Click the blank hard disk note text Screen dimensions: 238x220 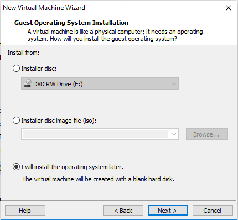pyautogui.click(x=99, y=179)
